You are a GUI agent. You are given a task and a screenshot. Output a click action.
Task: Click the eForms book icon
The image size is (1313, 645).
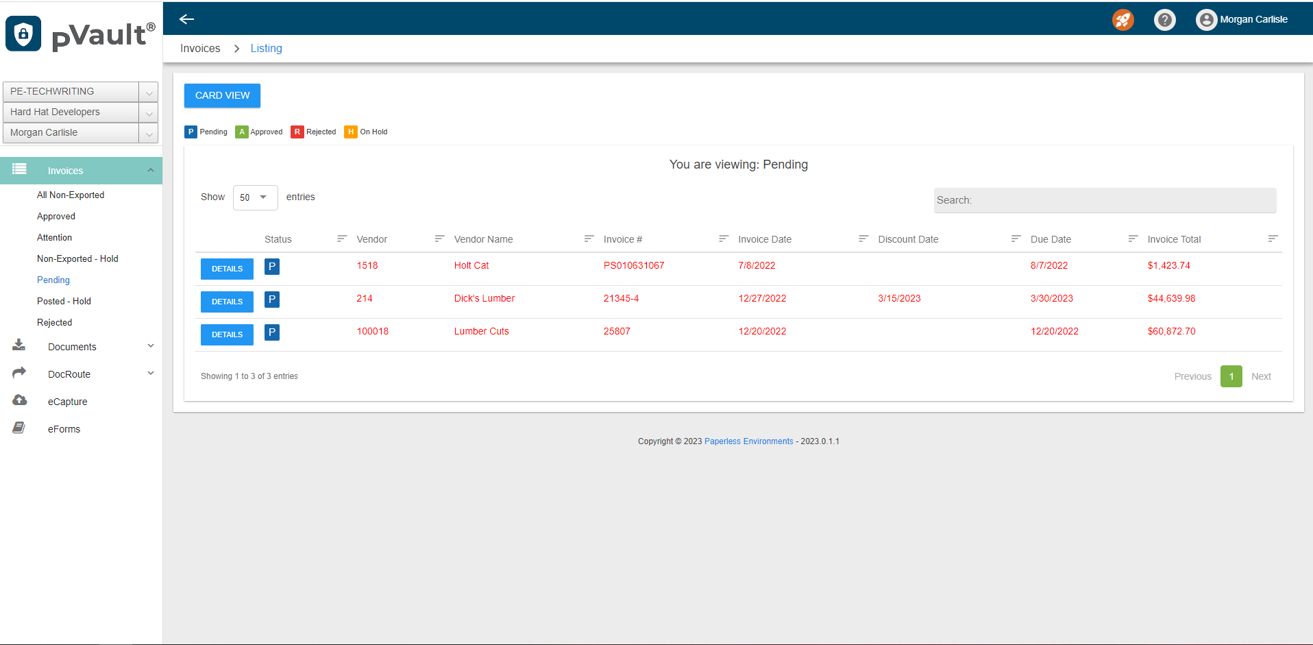[x=19, y=428]
